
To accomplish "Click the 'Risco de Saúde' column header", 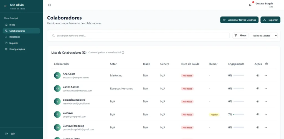I will tap(190, 64).
